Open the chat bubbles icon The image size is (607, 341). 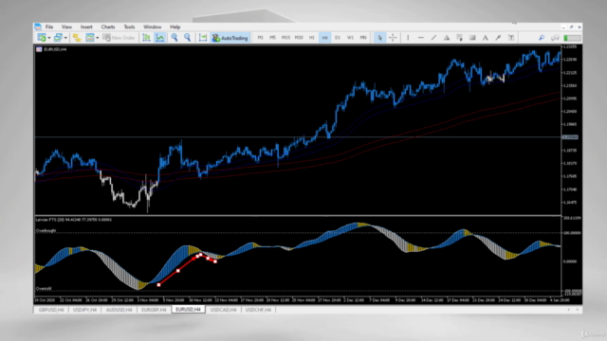pos(555,38)
